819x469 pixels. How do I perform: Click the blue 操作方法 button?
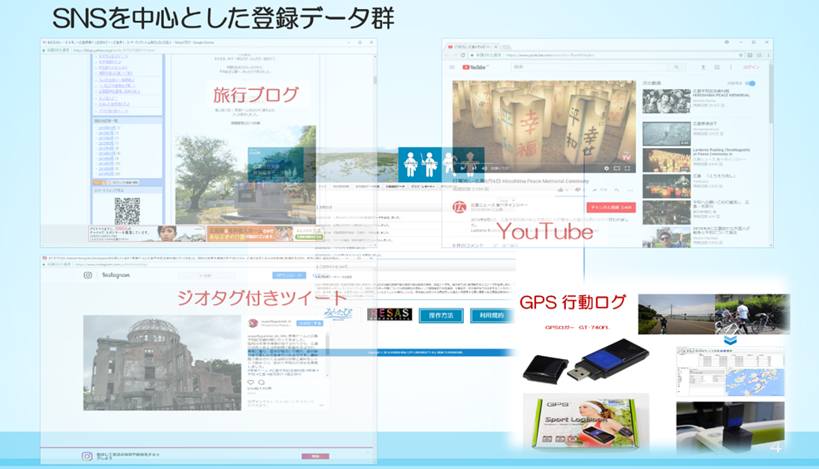tap(441, 315)
